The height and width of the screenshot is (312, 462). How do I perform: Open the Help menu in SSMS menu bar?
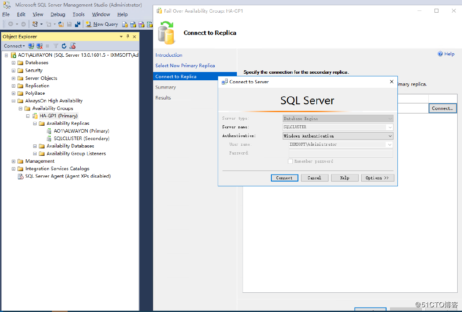tap(122, 14)
